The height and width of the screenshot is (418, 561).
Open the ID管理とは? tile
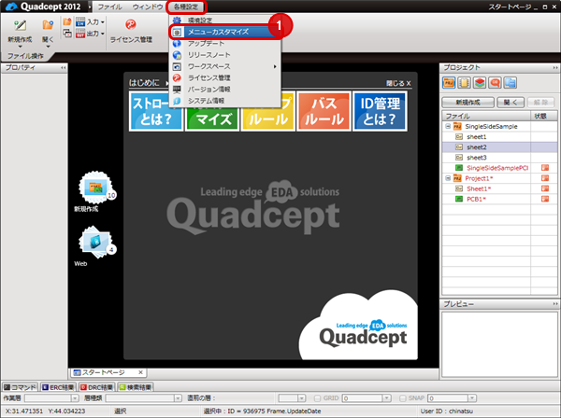pos(380,111)
